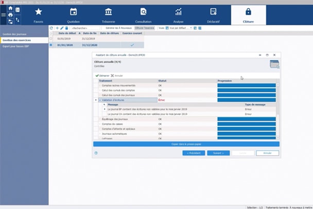313x209 pixels.
Task: Click 'Copier dans le presse-papier' button
Action: (x=186, y=144)
